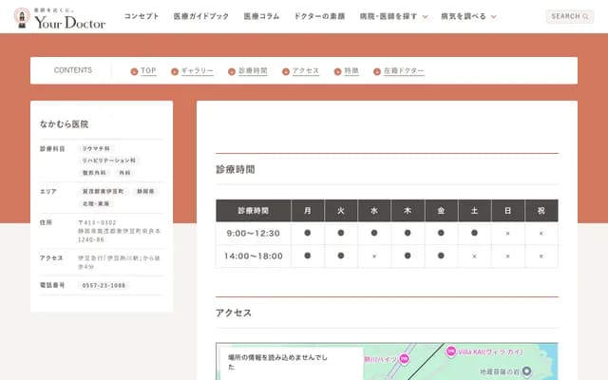Click the arrow icon beside アクセス

[x=286, y=71]
